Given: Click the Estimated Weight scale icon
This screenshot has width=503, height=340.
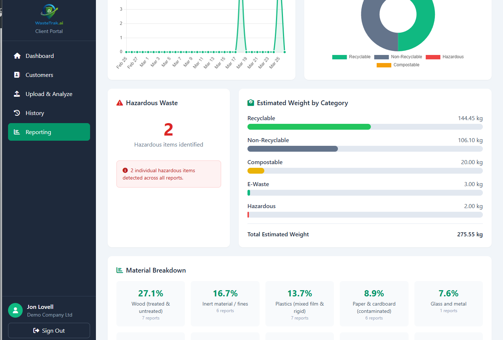Looking at the screenshot, I should coord(251,103).
